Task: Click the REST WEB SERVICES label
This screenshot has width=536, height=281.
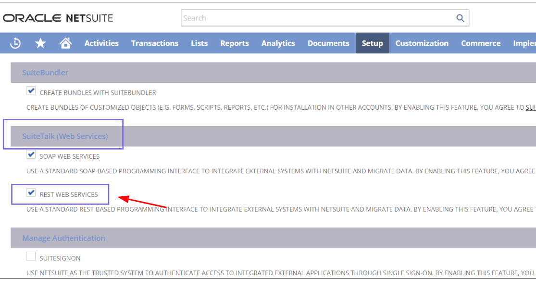Action: click(x=69, y=194)
